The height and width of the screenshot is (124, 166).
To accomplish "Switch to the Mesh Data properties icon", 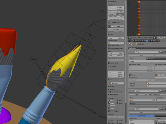I will (149, 41).
